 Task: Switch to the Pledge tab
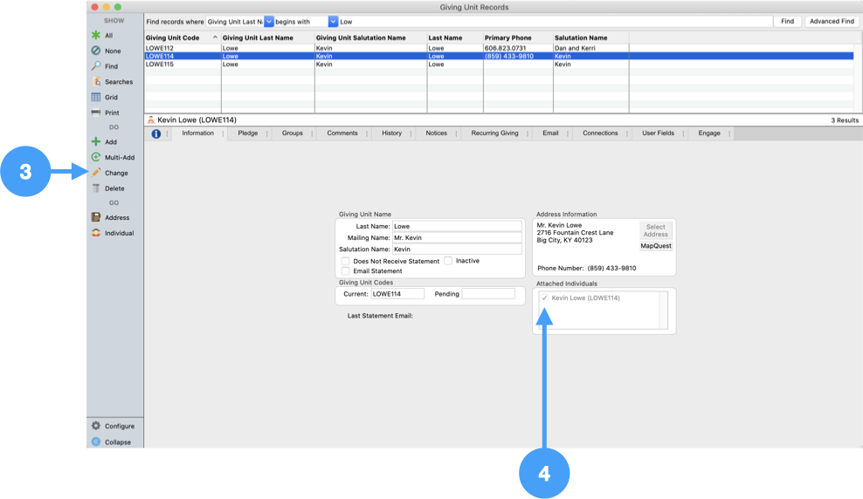(248, 133)
